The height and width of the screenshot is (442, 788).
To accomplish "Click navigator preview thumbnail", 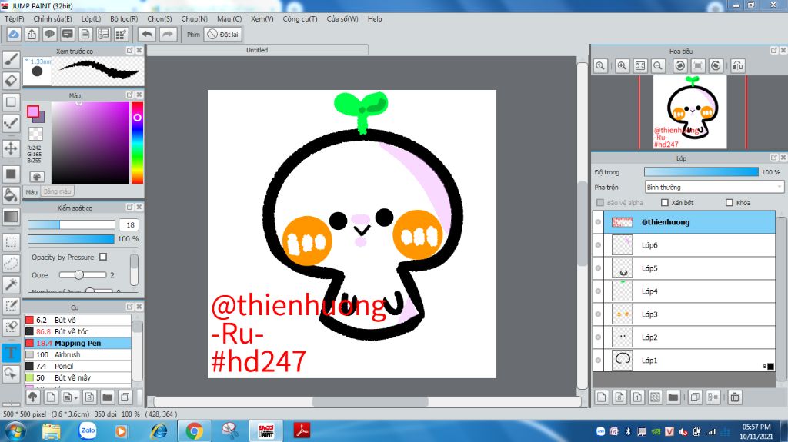I will (x=690, y=112).
